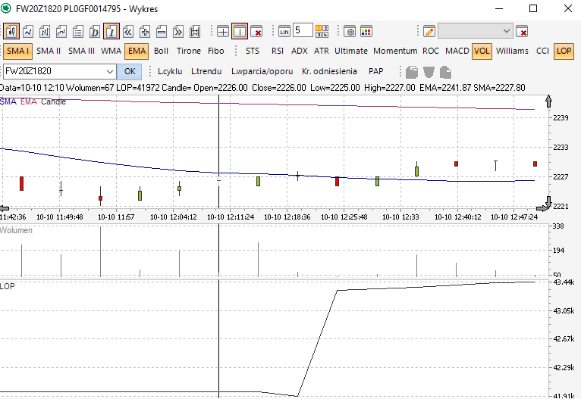Toggle the VOL volume indicator
581x399 pixels.
point(481,51)
